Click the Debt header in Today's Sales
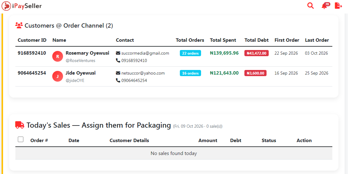348x174 pixels. 236,140
